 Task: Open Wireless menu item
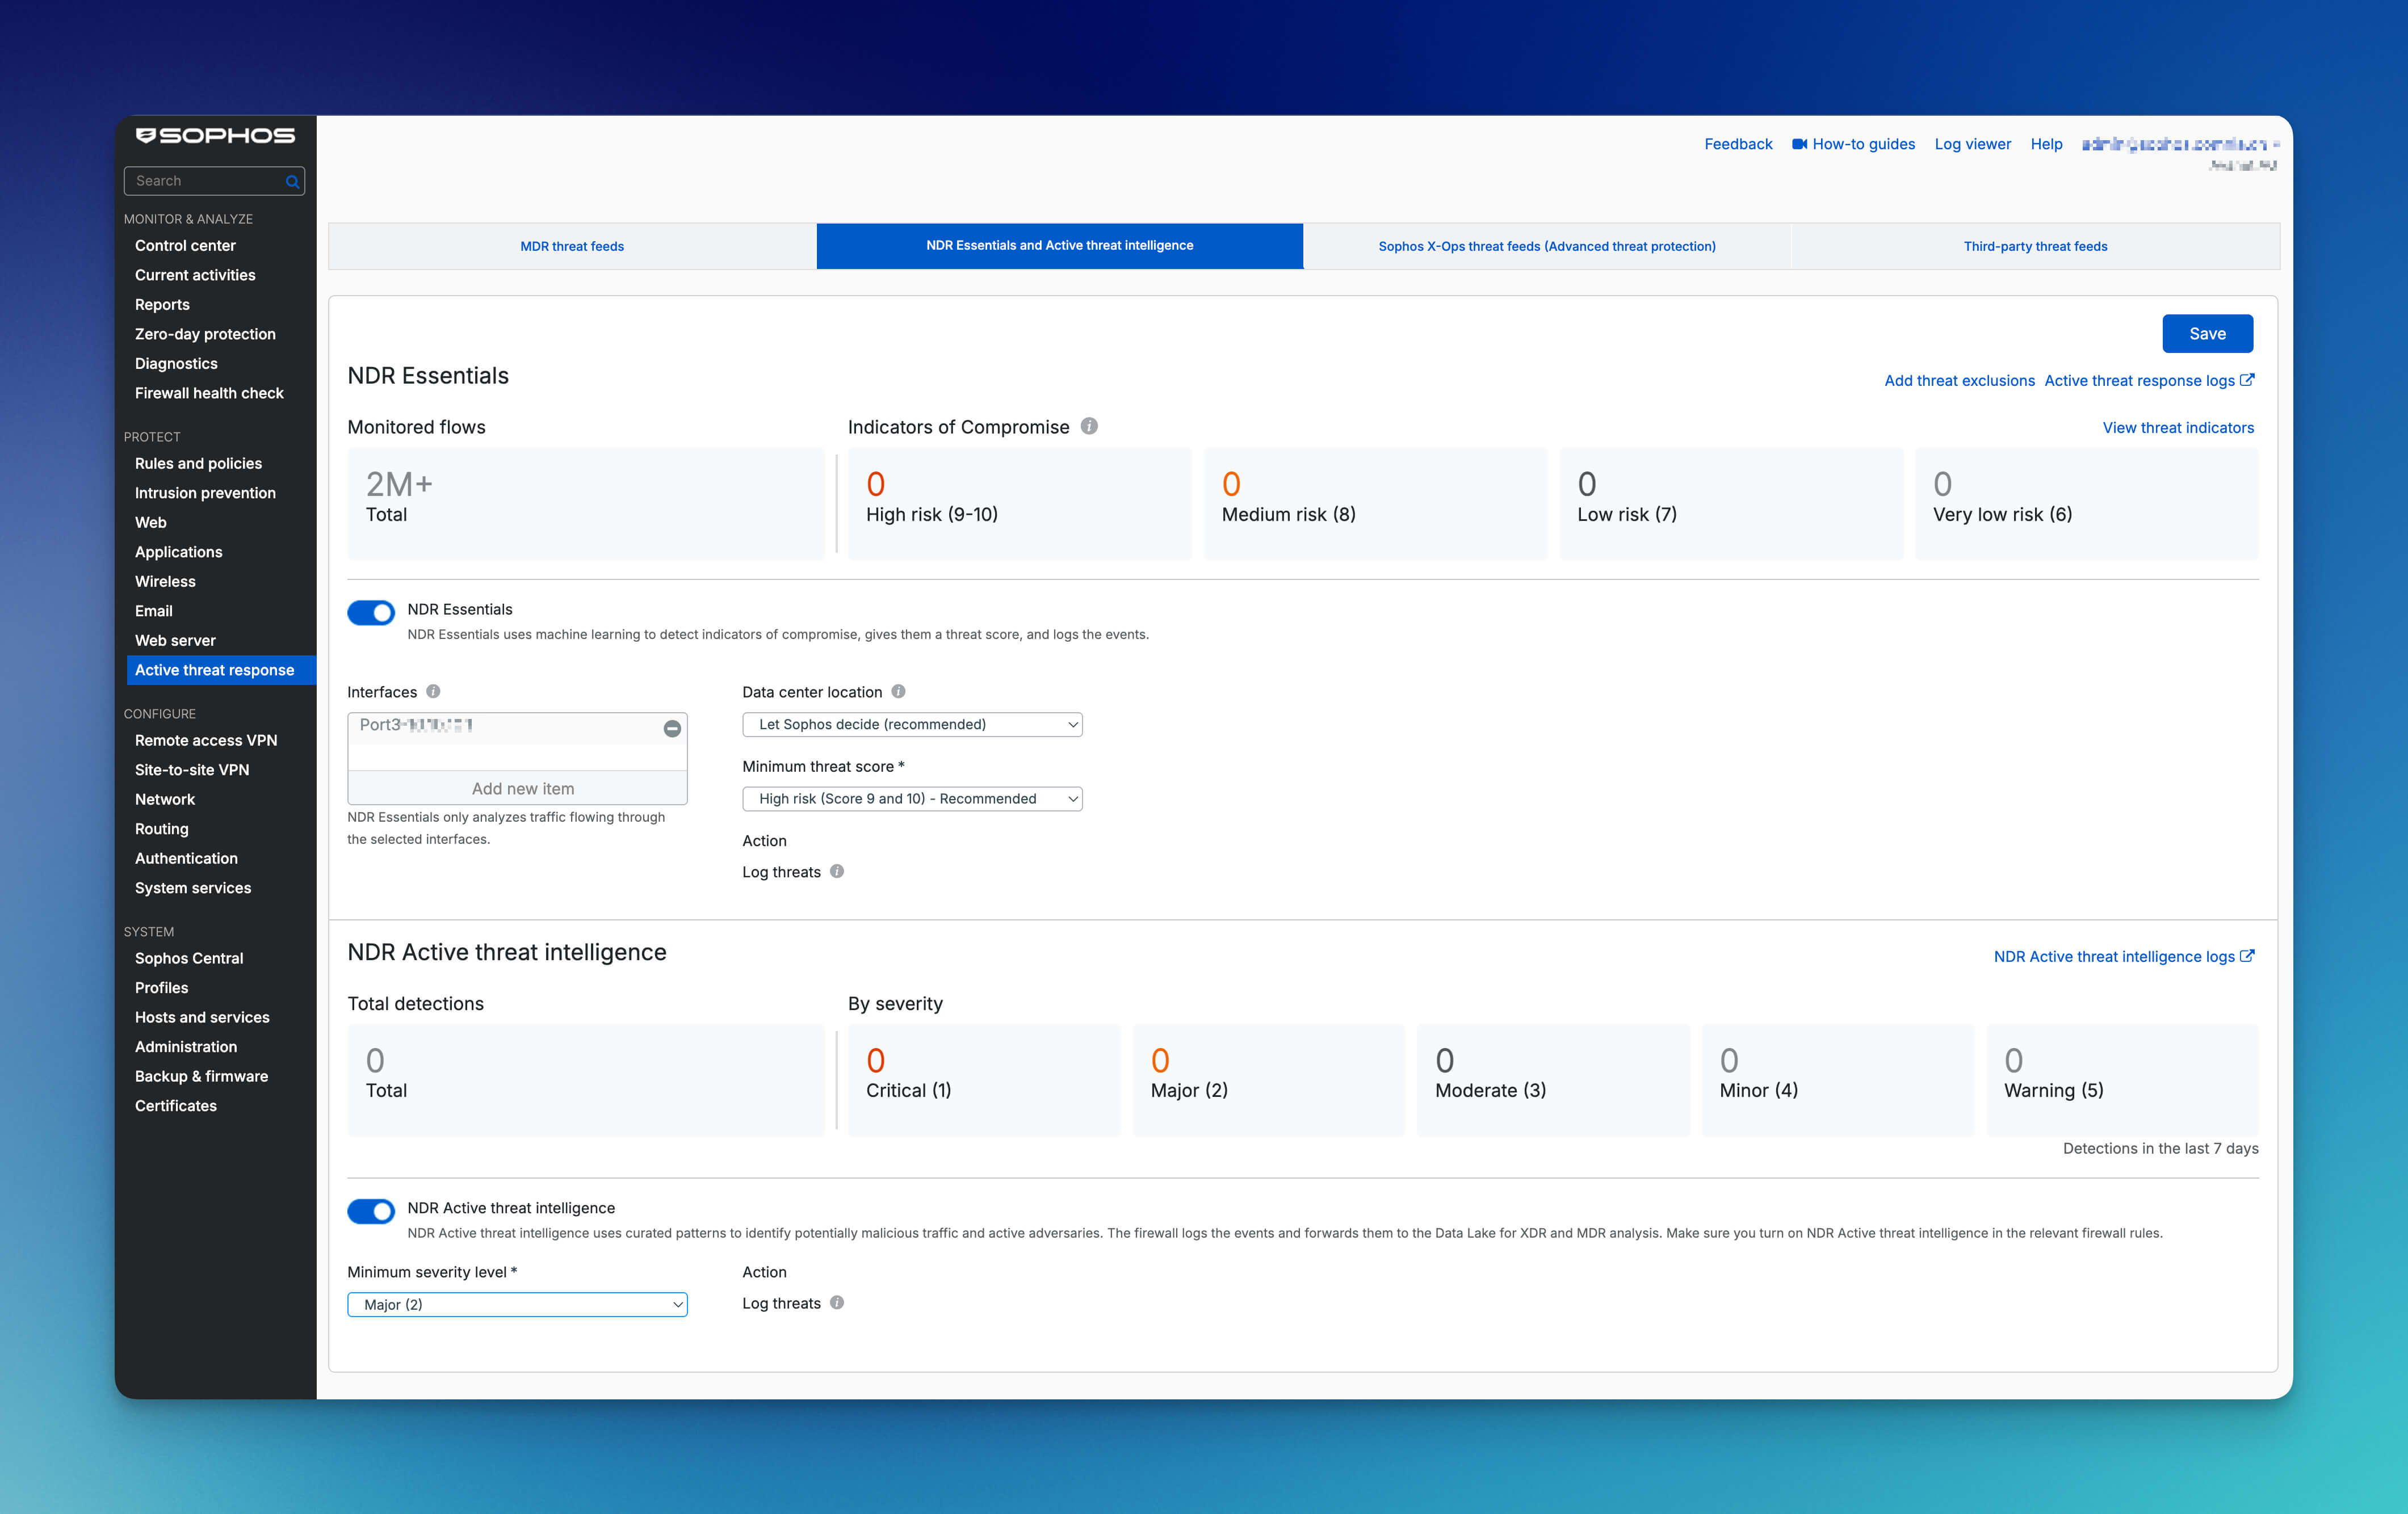(165, 581)
